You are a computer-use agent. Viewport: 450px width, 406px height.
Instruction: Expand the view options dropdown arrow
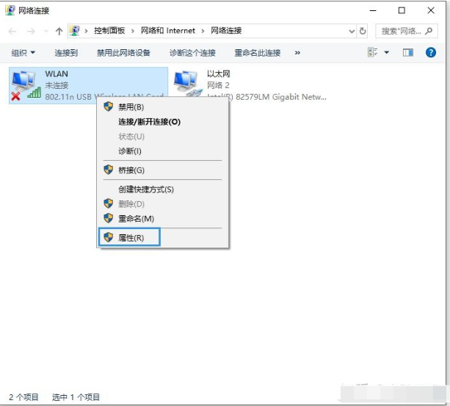[387, 53]
